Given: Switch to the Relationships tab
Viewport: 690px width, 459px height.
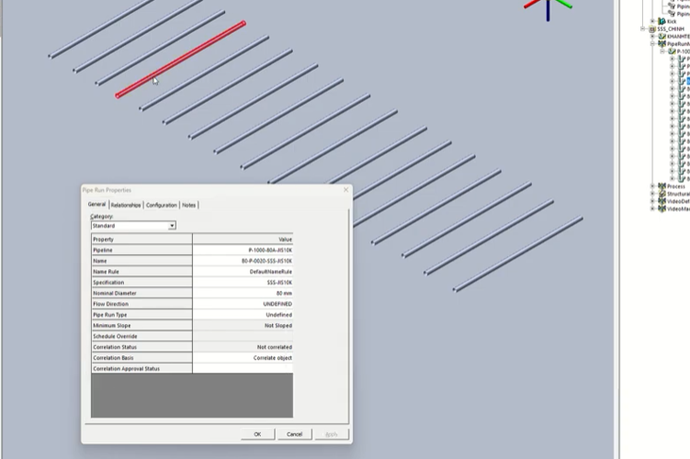Looking at the screenshot, I should coord(126,205).
